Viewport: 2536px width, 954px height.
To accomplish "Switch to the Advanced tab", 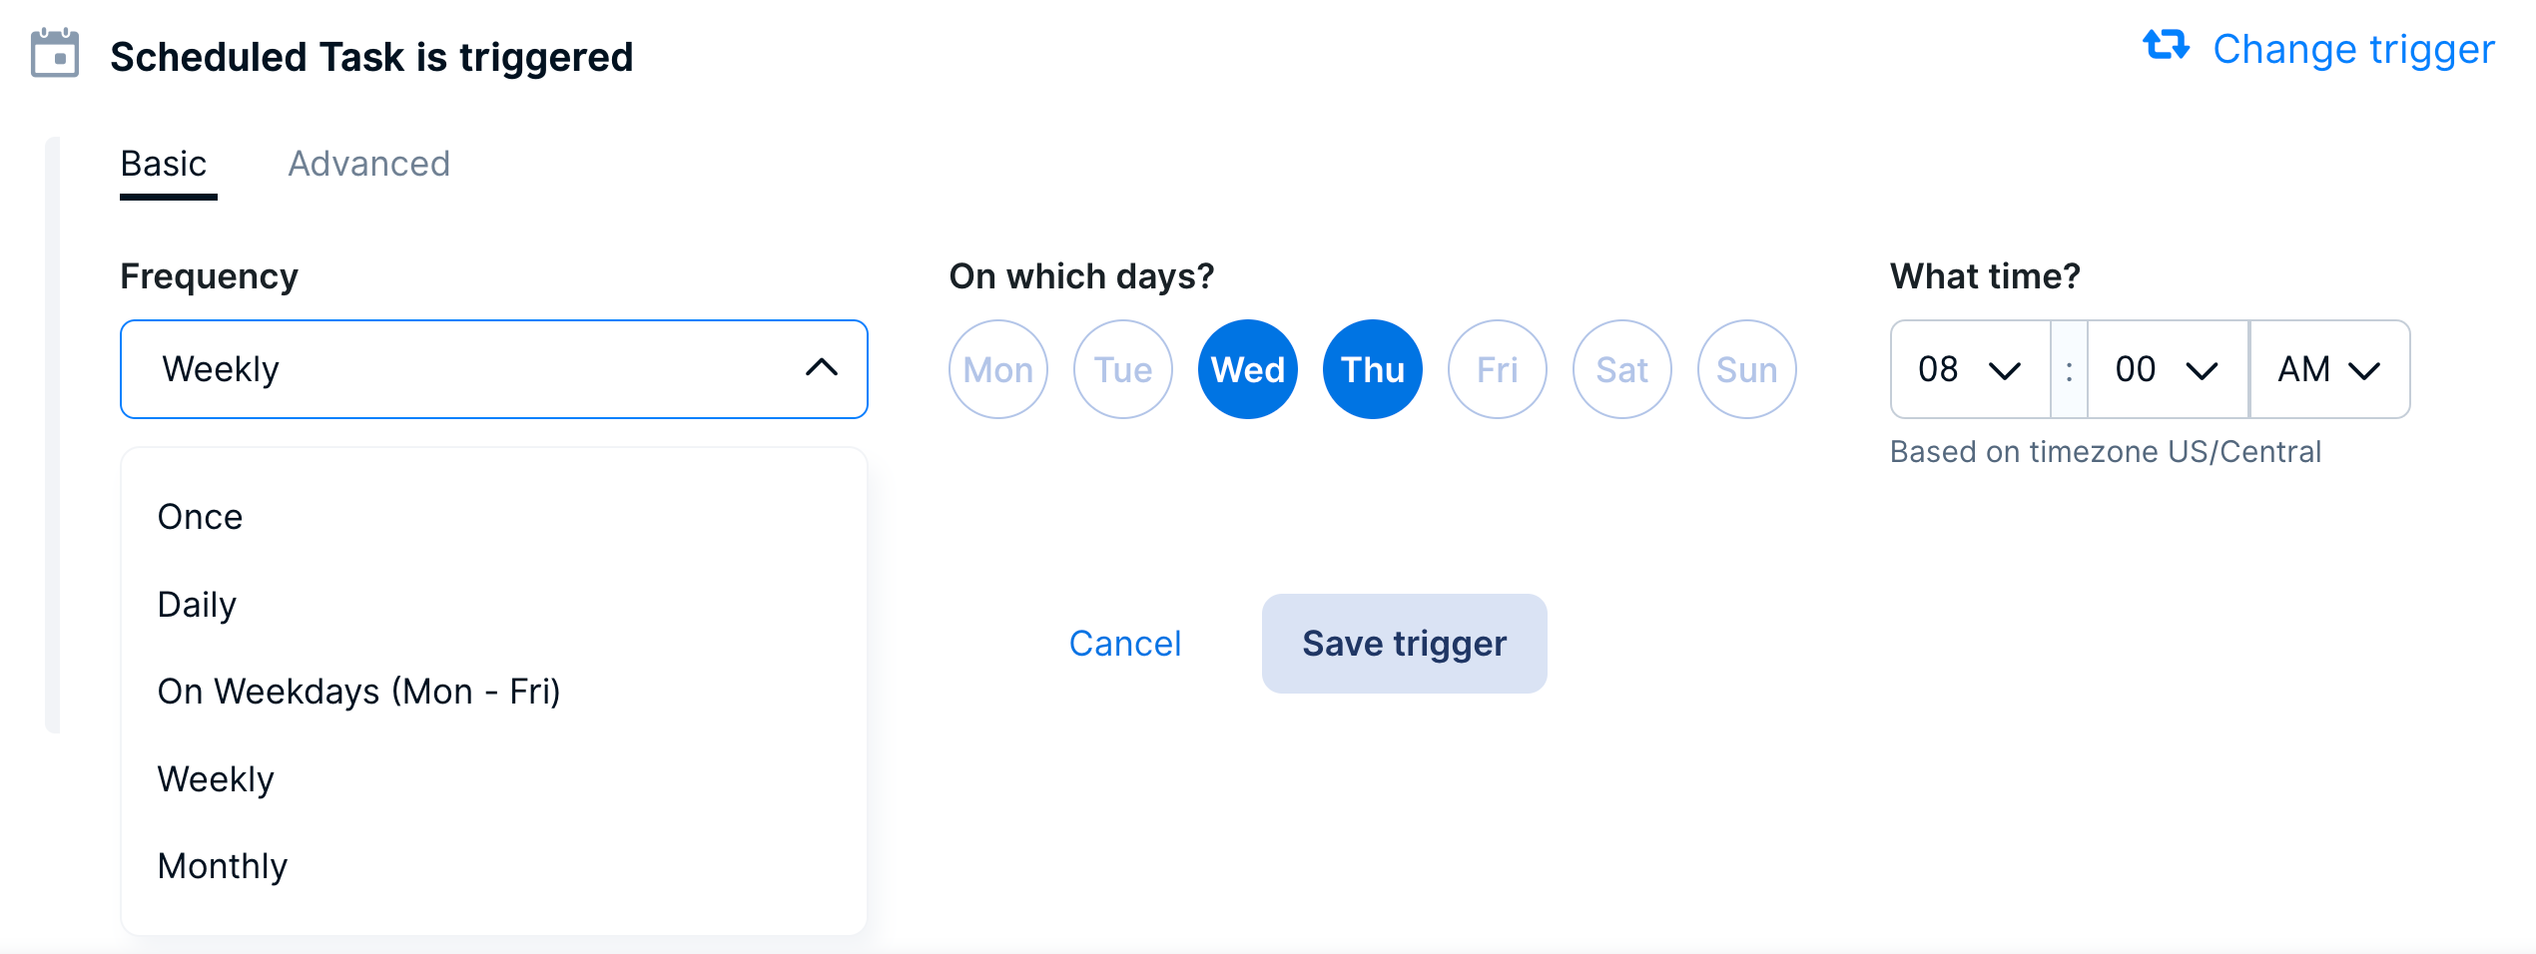I will pos(368,164).
